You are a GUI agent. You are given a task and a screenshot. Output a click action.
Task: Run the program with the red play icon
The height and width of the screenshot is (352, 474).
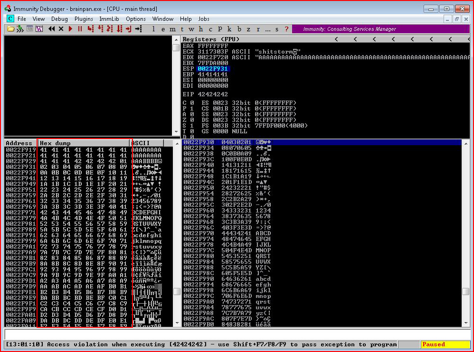tap(70, 29)
